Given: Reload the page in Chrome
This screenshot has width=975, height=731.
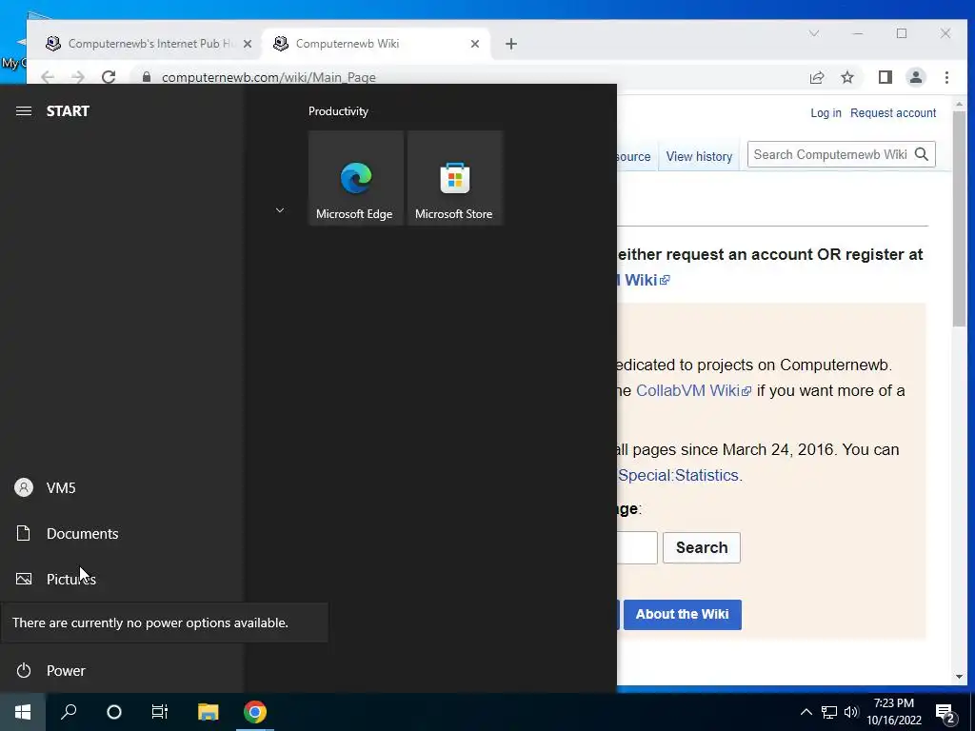Looking at the screenshot, I should [x=109, y=77].
